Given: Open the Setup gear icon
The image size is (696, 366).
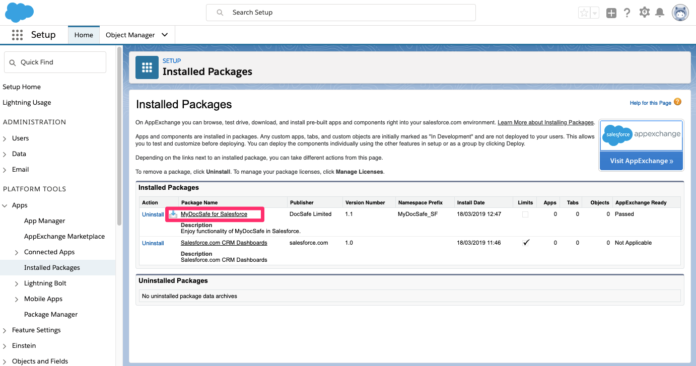Looking at the screenshot, I should tap(644, 13).
